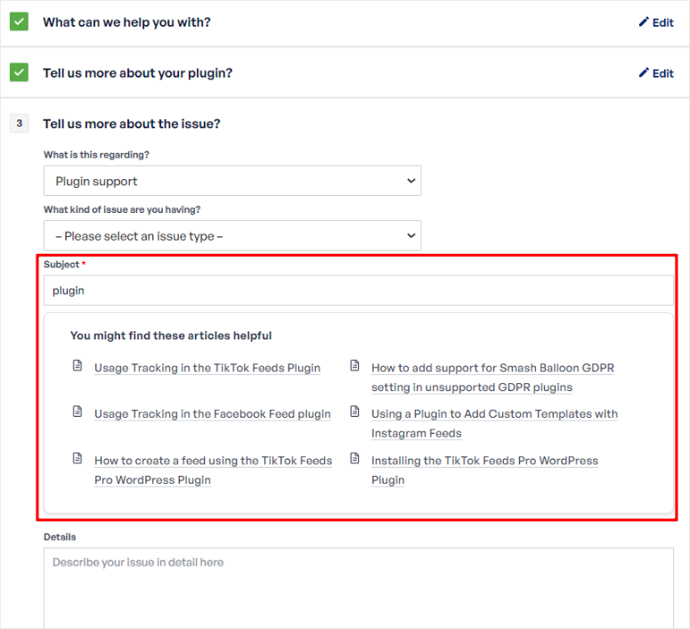Screen dimensions: 690x629
Task: Expand the 'Please select an issue type' dropdown
Action: tap(232, 236)
